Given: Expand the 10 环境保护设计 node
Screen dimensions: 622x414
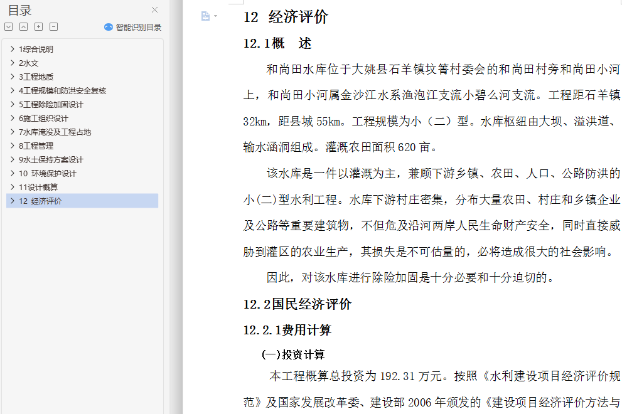Looking at the screenshot, I should 13,173.
